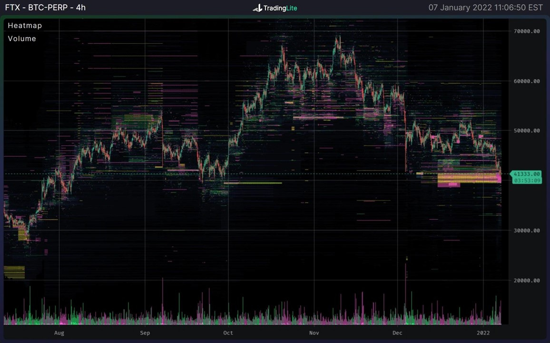
Task: Click the Heatmap indicator label
Action: pyautogui.click(x=25, y=25)
